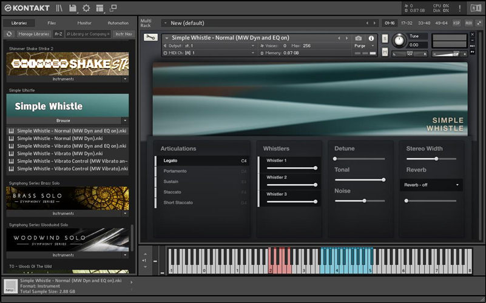Click the Simple Whistle Browse button
Viewport: 486px width, 303px height.
click(64, 121)
